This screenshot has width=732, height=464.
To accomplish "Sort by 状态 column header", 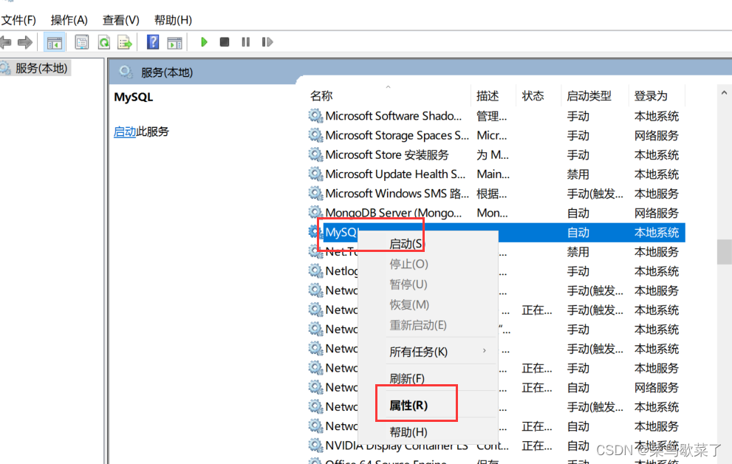I will 533,96.
